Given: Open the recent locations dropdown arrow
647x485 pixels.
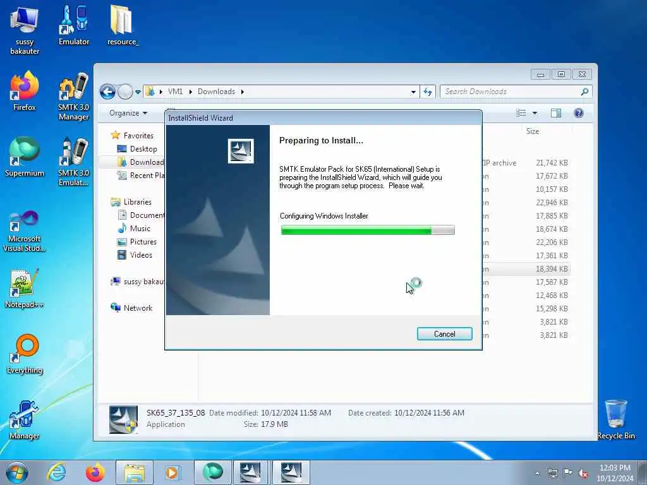Looking at the screenshot, I should click(138, 92).
